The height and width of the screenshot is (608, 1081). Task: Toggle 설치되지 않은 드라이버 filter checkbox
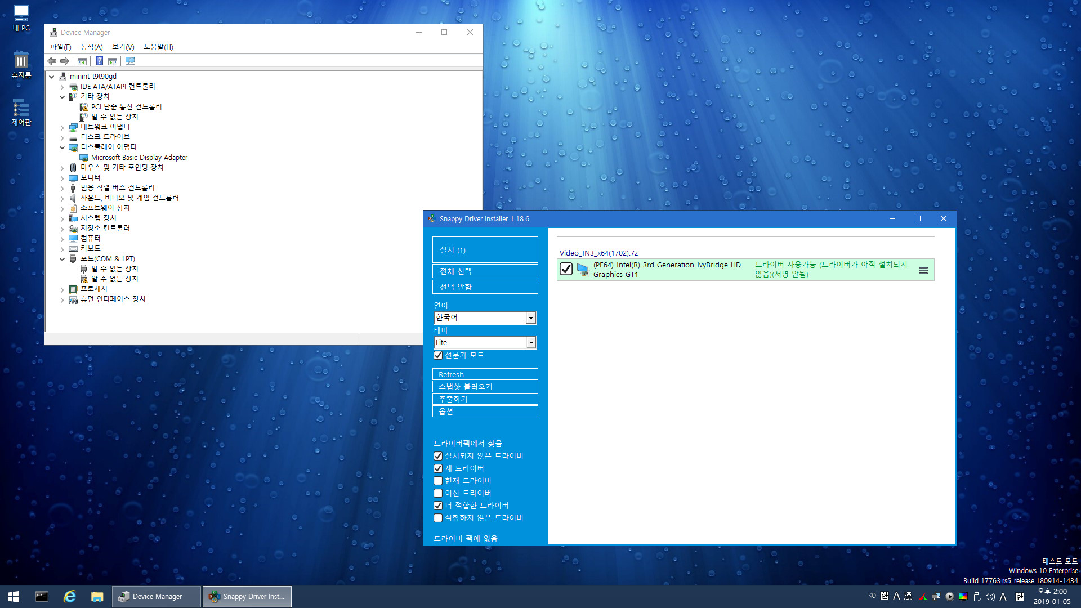pyautogui.click(x=438, y=456)
